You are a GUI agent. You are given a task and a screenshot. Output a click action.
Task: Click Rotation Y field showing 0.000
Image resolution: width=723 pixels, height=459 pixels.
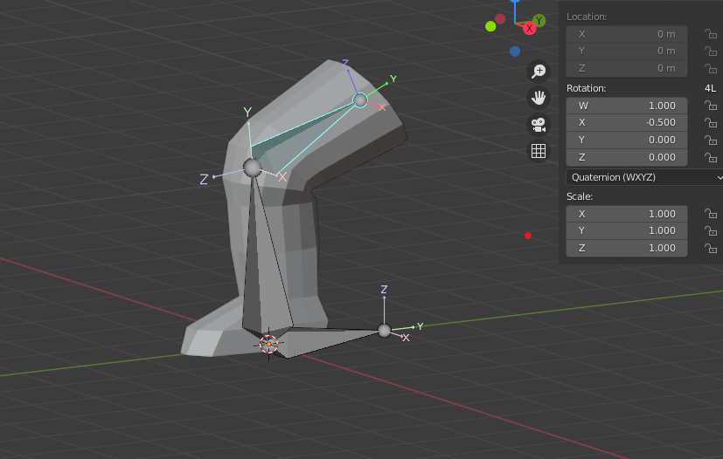click(627, 140)
